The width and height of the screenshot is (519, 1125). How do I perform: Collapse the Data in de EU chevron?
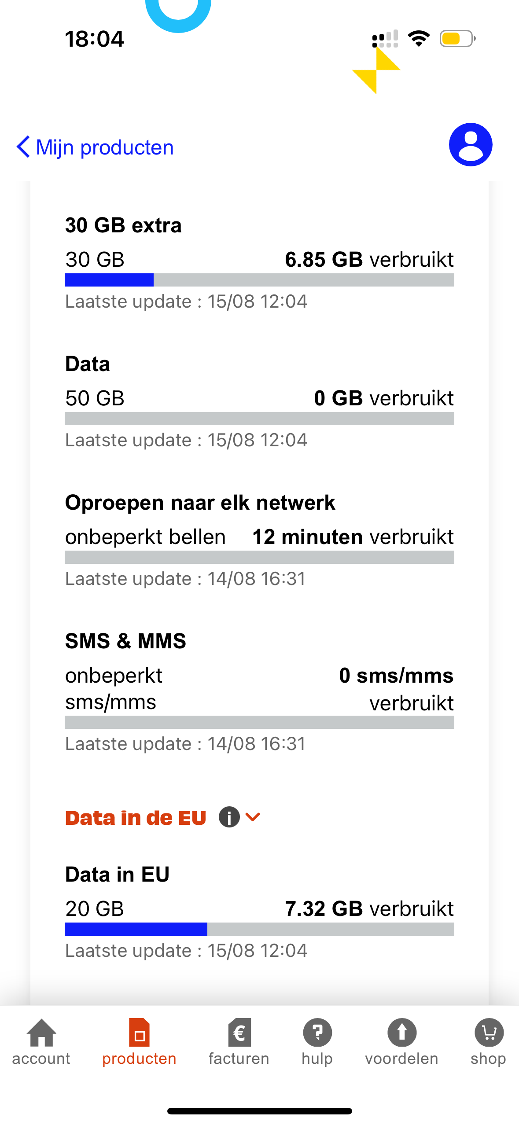253,817
